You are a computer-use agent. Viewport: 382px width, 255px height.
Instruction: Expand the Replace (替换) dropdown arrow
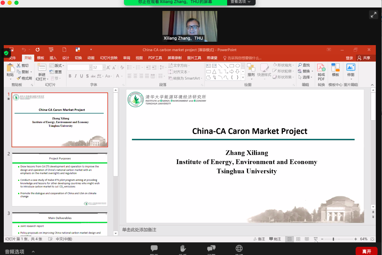coord(312,71)
